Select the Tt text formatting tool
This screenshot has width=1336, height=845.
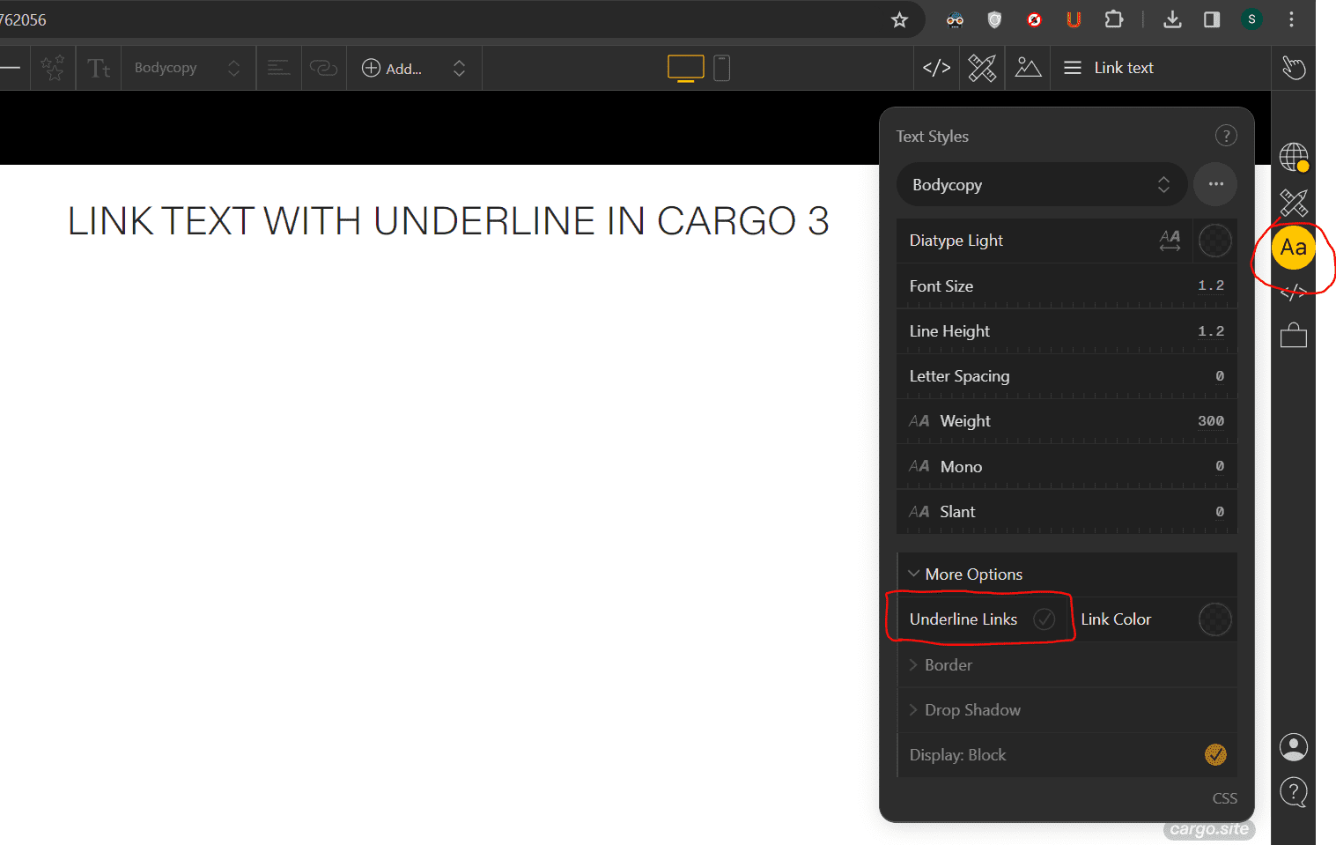point(98,67)
